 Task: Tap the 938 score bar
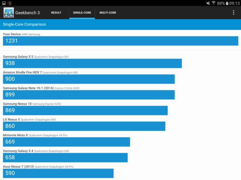pos(92,63)
